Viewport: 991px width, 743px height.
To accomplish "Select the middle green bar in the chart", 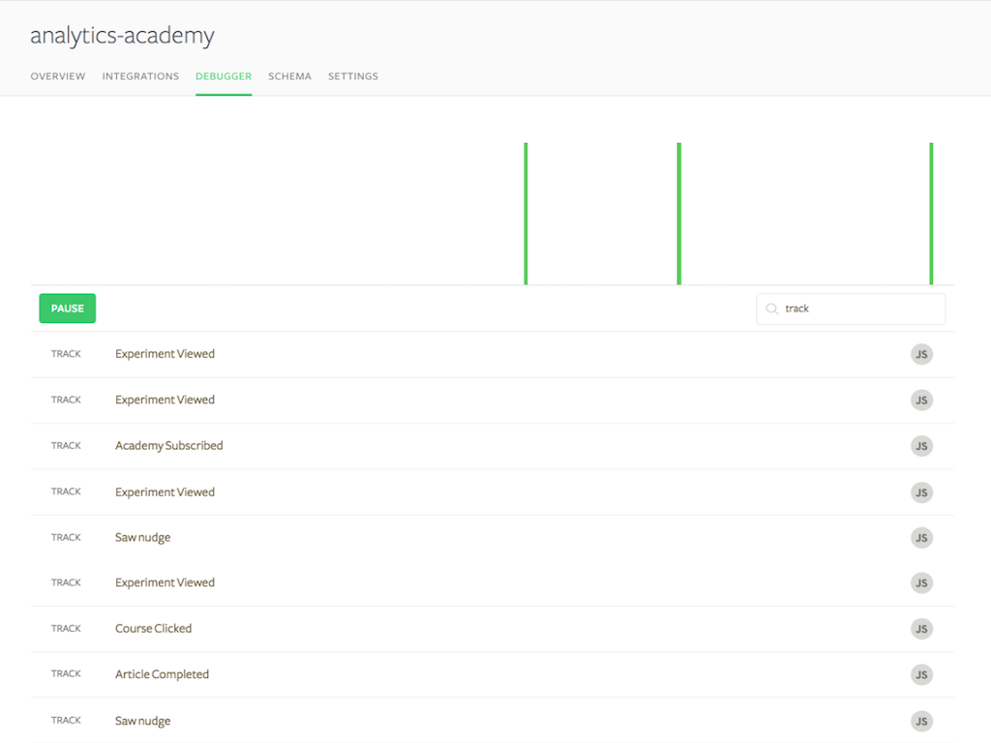I will click(679, 214).
